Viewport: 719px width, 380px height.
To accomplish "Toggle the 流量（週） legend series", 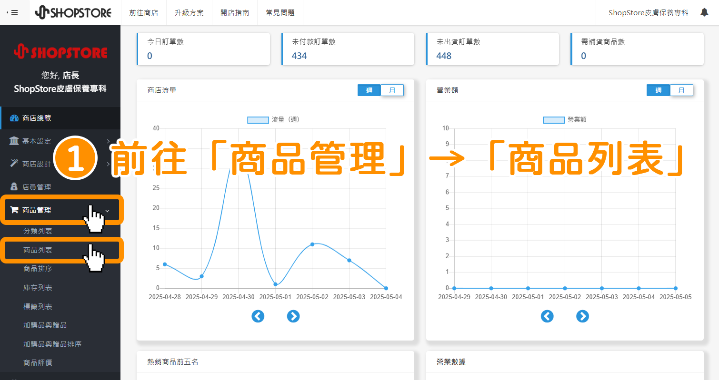I will tap(273, 120).
